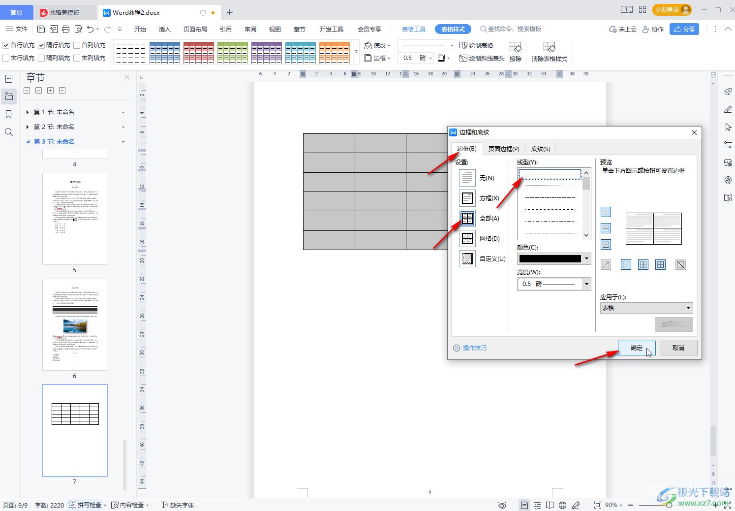Screen dimensions: 735x511
Task: Expand Section 1 (第1节) tree item
Action: (x=28, y=112)
